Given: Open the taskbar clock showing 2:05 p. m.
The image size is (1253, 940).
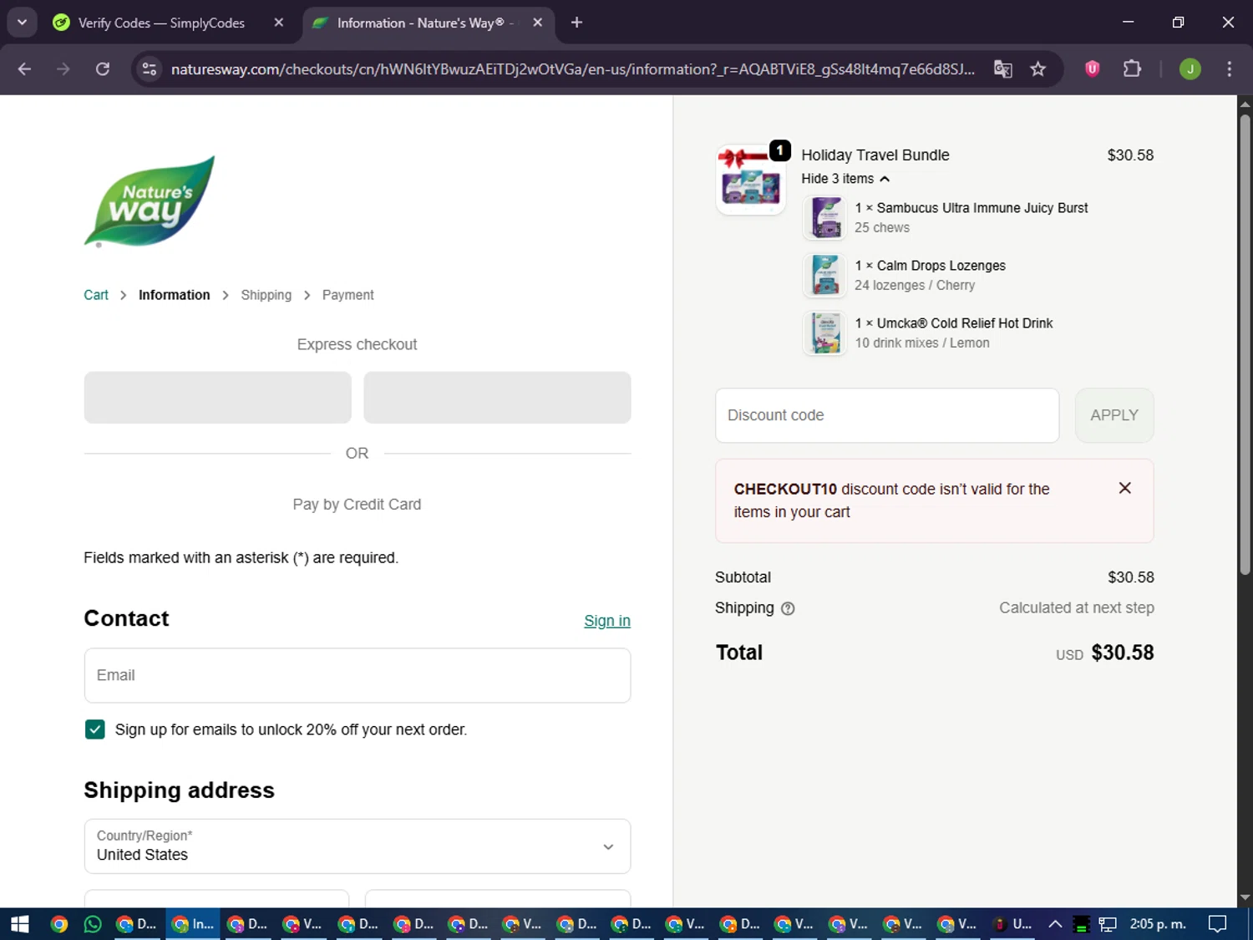Looking at the screenshot, I should [1158, 924].
